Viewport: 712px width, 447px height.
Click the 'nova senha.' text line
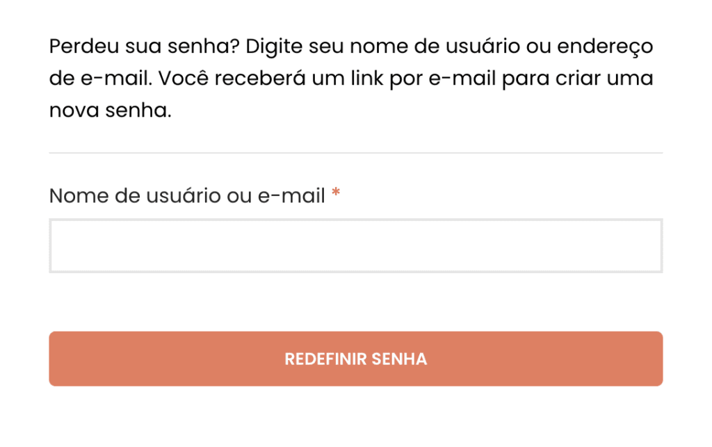(111, 111)
